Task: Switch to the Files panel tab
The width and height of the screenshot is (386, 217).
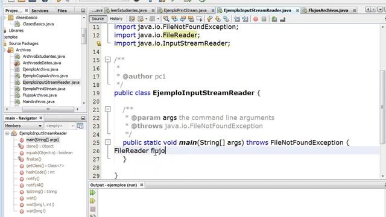Action: click(62, 11)
